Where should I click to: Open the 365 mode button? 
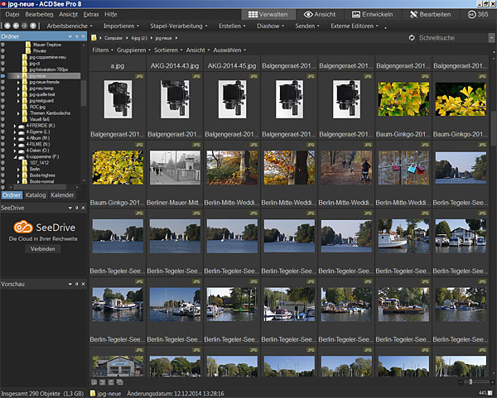tap(477, 15)
